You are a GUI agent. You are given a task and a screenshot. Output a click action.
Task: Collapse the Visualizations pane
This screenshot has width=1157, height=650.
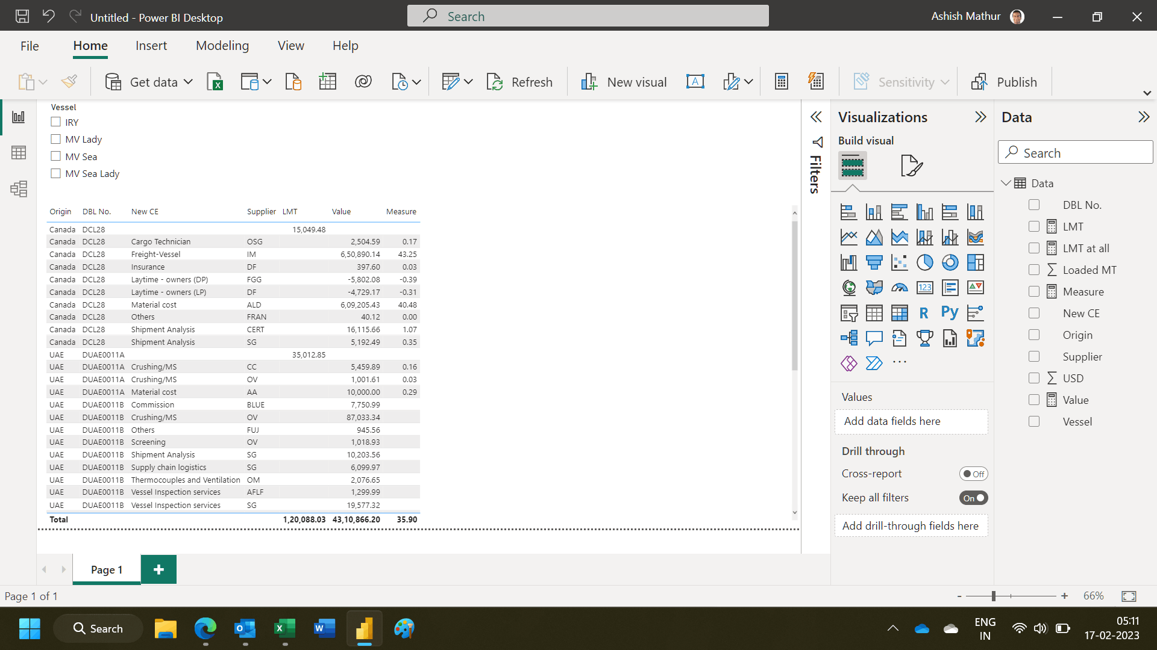tap(980, 117)
